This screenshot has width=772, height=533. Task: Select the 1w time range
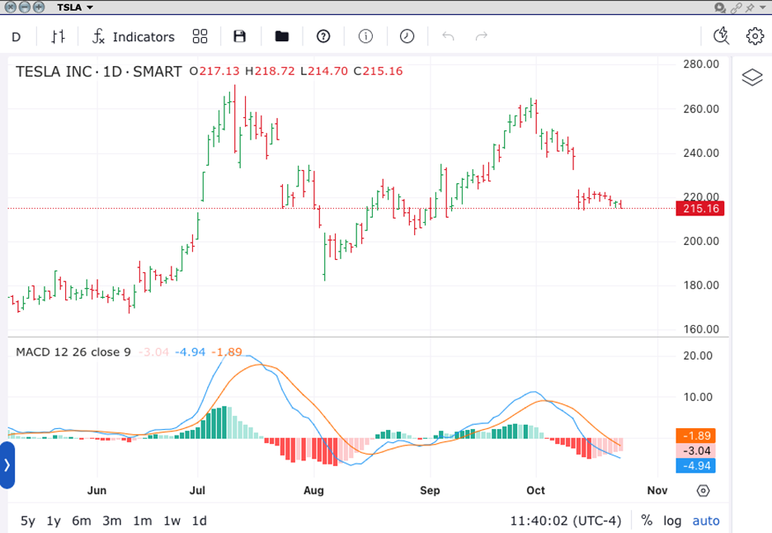(x=172, y=521)
